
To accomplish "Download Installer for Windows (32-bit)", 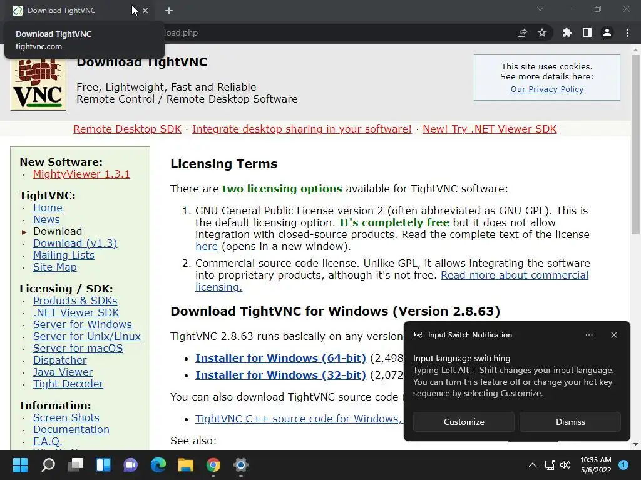I will click(x=280, y=375).
